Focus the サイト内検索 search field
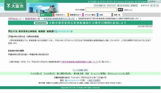 tap(101, 10)
